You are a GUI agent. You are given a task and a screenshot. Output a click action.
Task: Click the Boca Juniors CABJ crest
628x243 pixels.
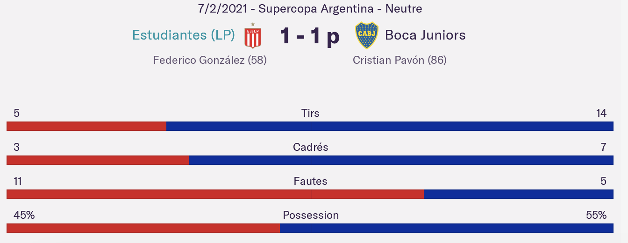[x=367, y=35]
